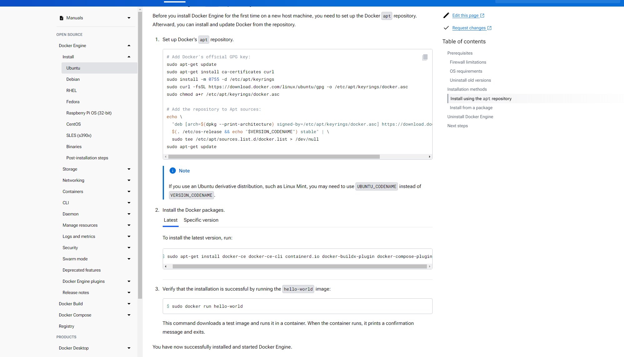Click the pencil icon beside Edit this page
This screenshot has width=624, height=357.
446,15
